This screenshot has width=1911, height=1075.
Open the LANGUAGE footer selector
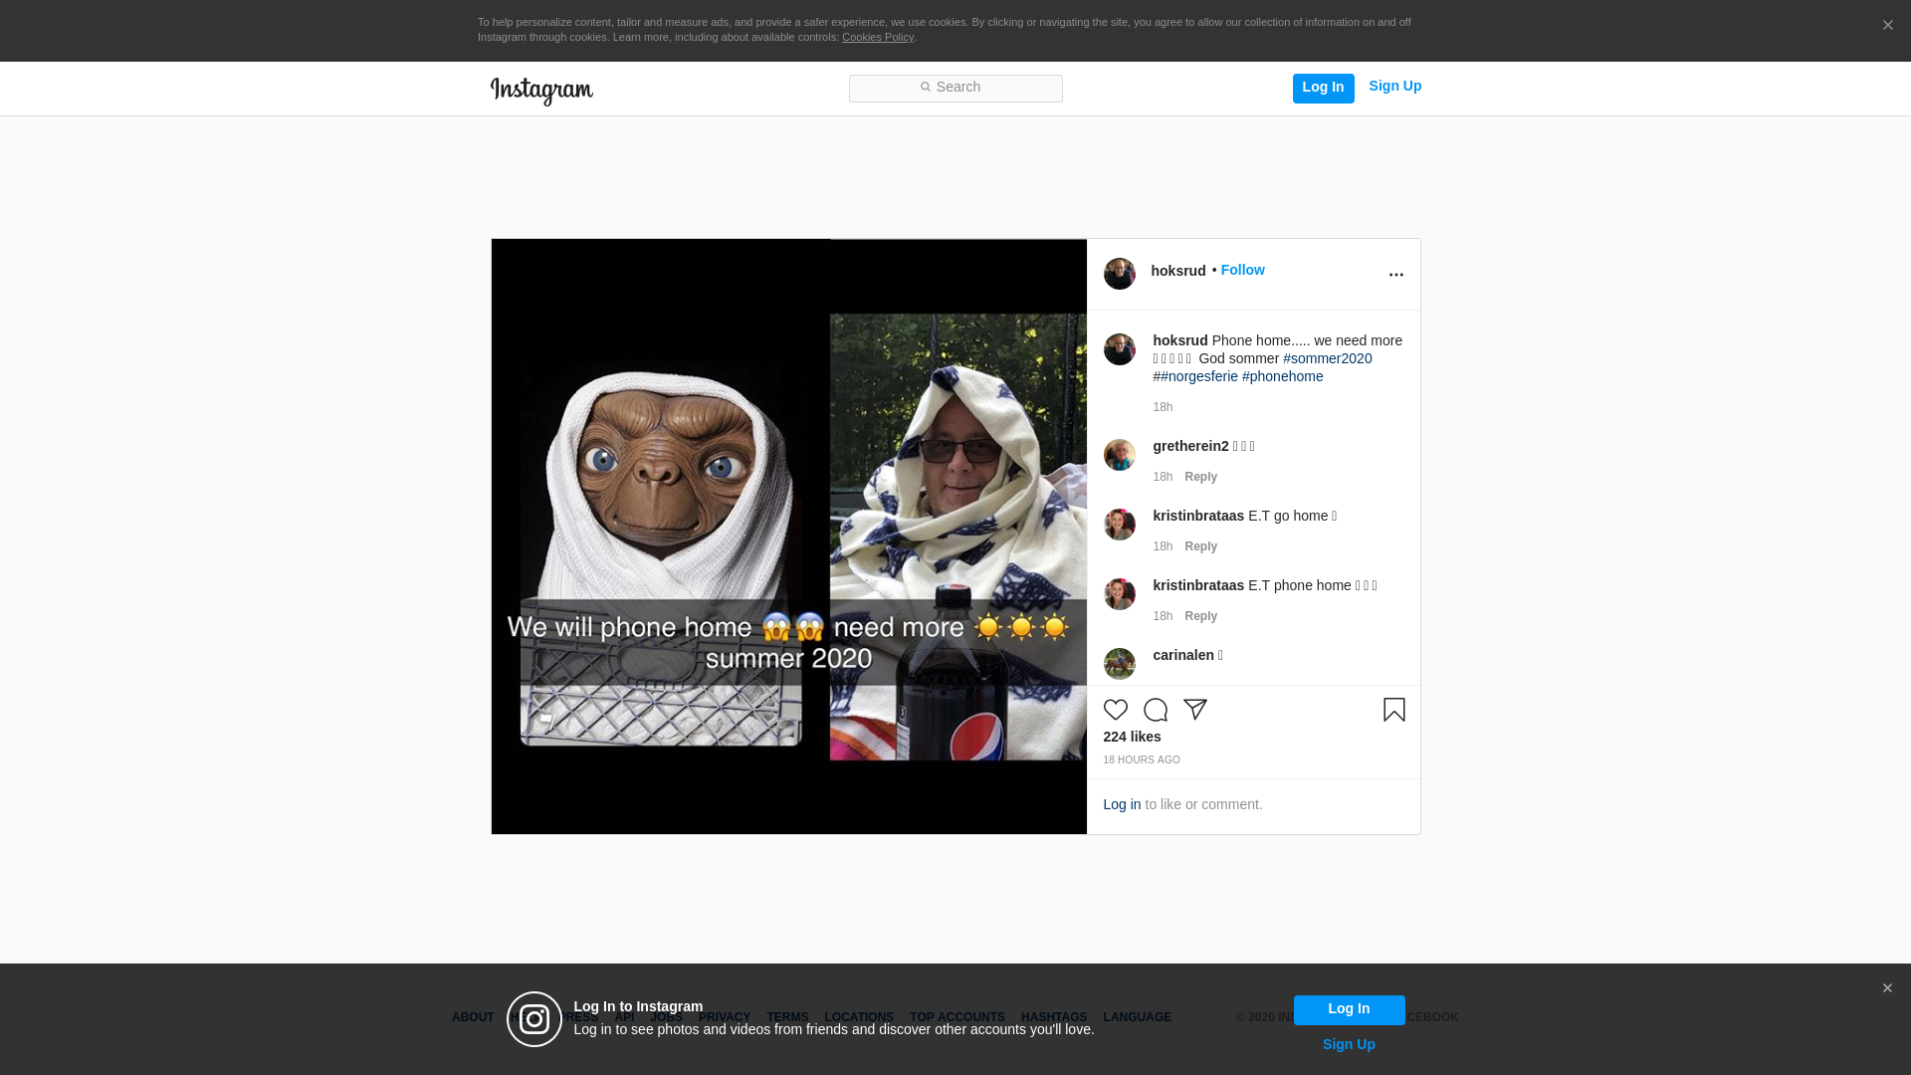coord(1137,1017)
